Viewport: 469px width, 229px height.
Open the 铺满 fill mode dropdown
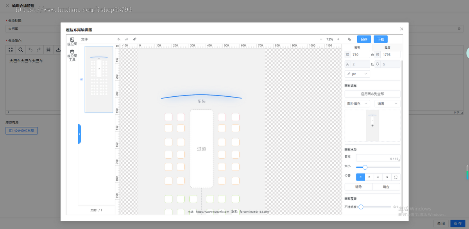tap(387, 104)
